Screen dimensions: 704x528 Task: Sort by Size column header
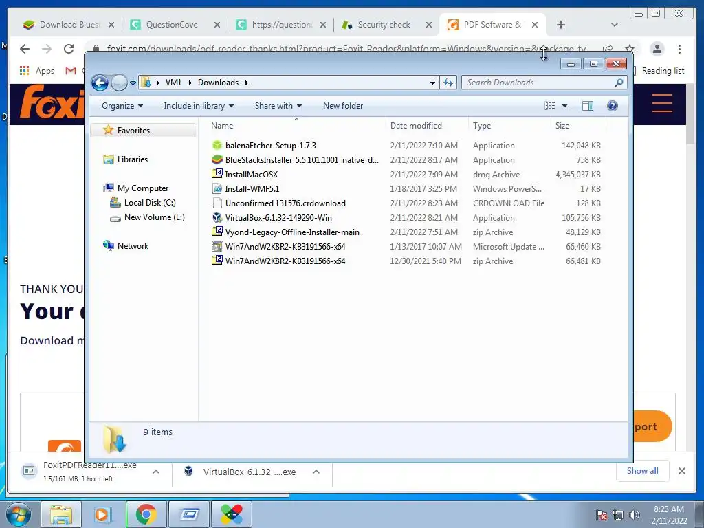[562, 126]
